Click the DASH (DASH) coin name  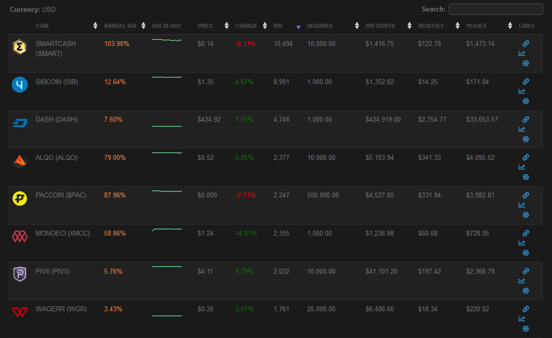(56, 120)
